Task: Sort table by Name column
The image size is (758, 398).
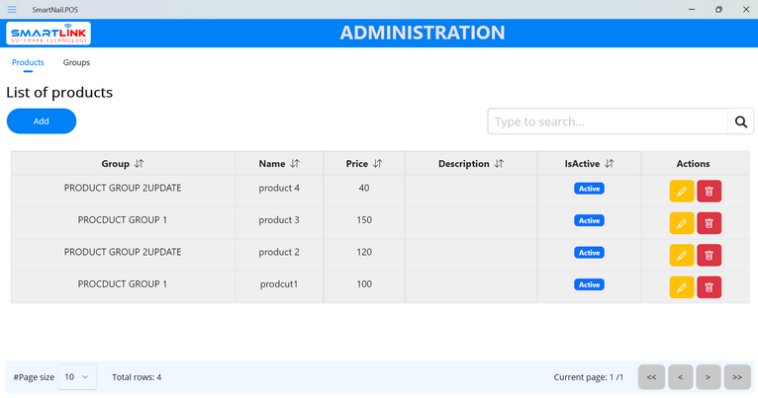Action: (294, 164)
